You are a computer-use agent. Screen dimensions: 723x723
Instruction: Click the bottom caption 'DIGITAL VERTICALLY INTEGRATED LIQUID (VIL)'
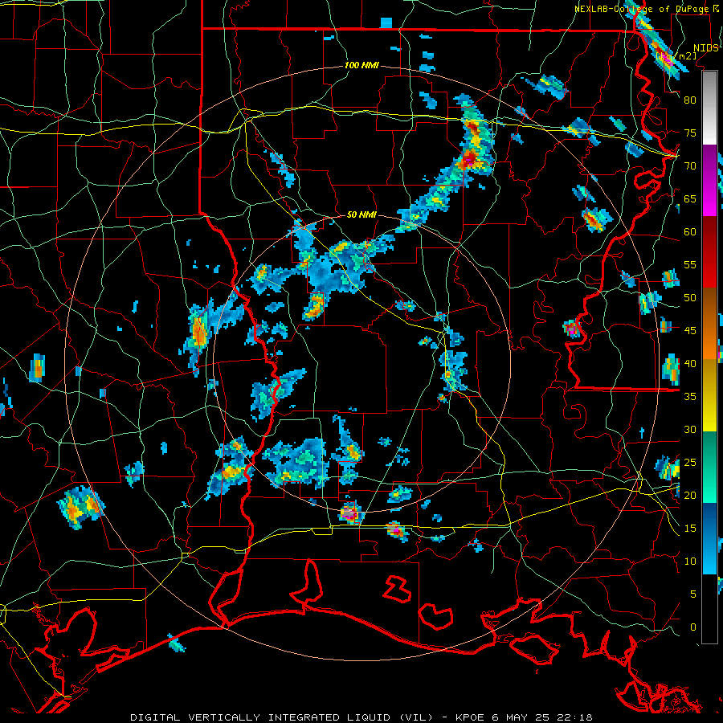point(281,717)
